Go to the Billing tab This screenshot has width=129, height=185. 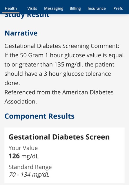point(75,8)
